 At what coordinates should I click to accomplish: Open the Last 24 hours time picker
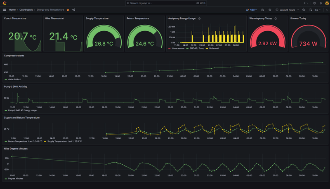click(x=287, y=10)
